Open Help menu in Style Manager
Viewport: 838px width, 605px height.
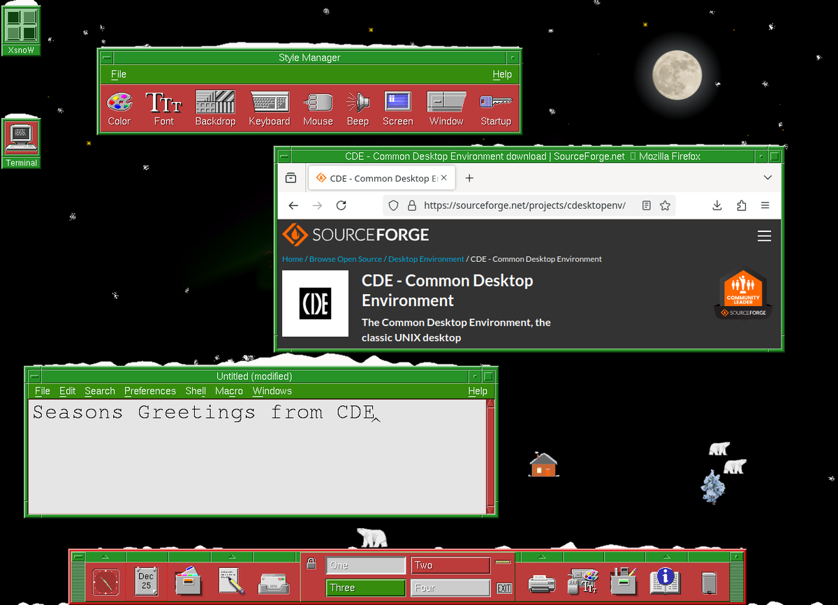pyautogui.click(x=502, y=74)
